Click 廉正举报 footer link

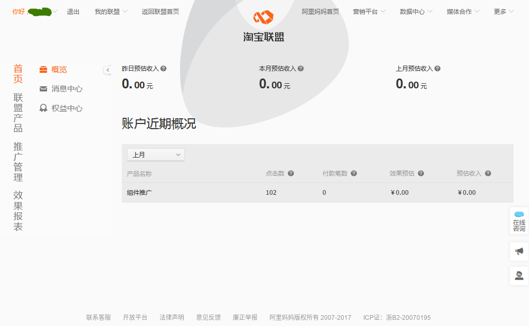click(x=245, y=317)
